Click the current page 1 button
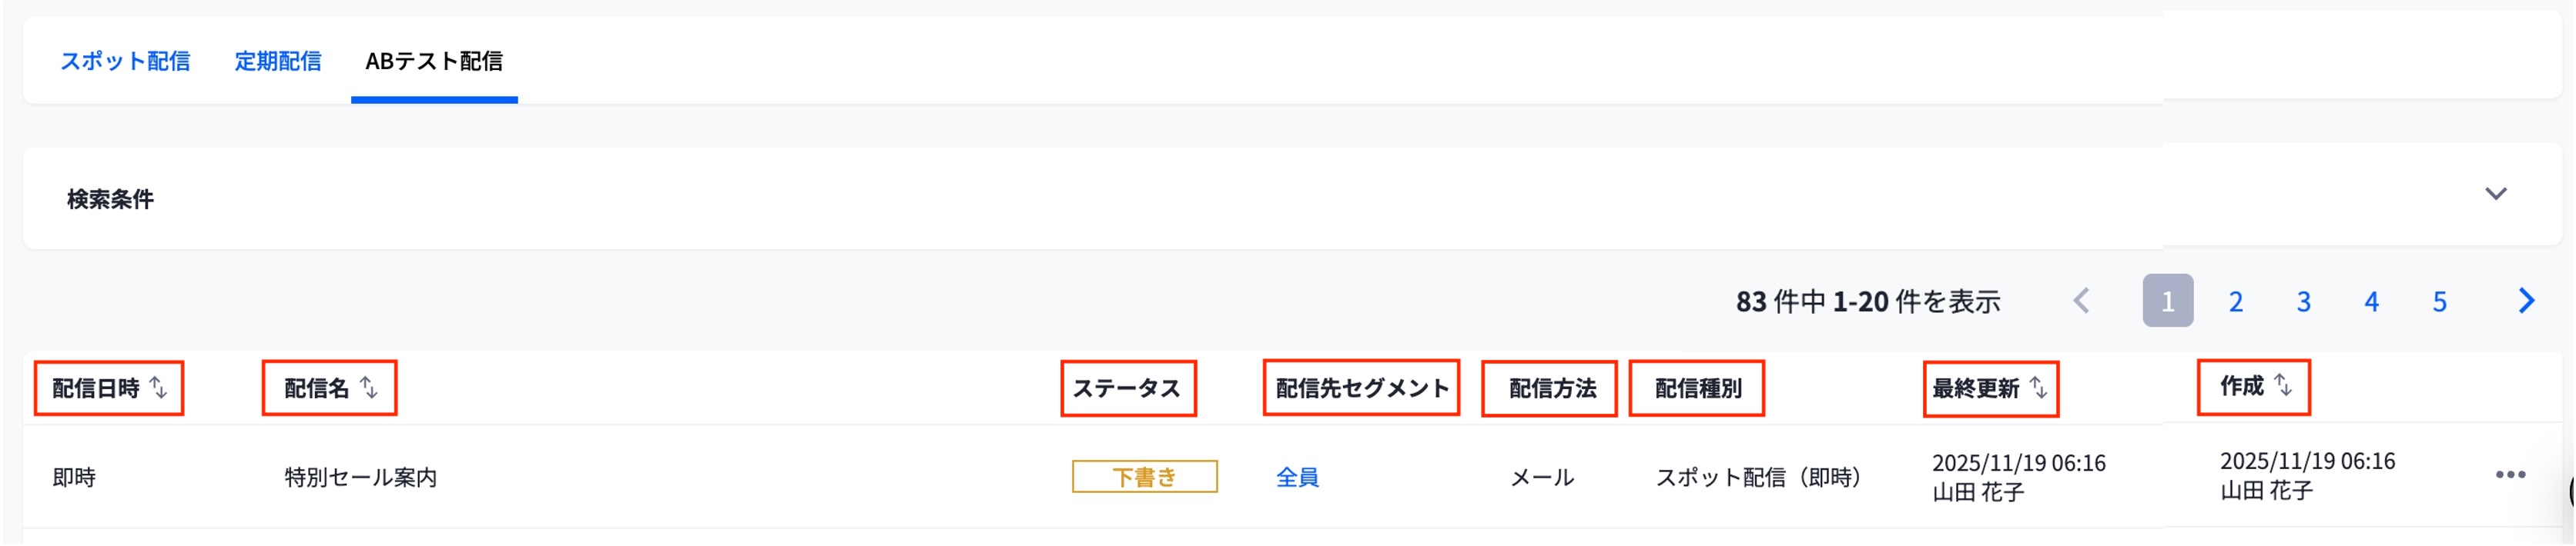The image size is (2576, 546). pyautogui.click(x=2168, y=301)
